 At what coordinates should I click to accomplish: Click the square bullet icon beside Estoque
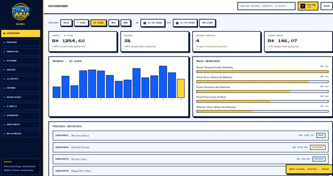point(4,61)
